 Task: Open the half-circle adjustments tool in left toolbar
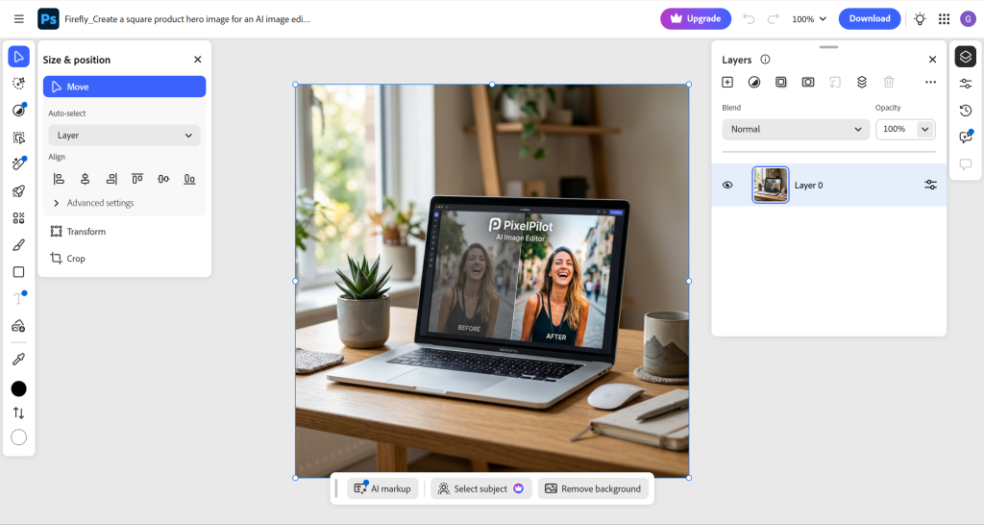pyautogui.click(x=19, y=110)
